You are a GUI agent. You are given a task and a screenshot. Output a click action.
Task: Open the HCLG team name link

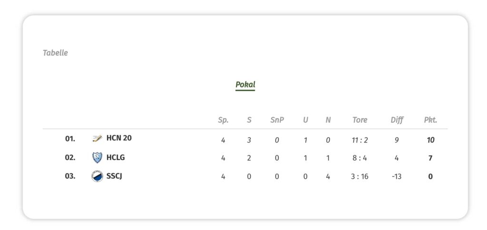coord(116,157)
